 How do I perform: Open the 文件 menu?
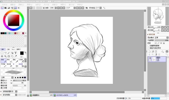4,4
